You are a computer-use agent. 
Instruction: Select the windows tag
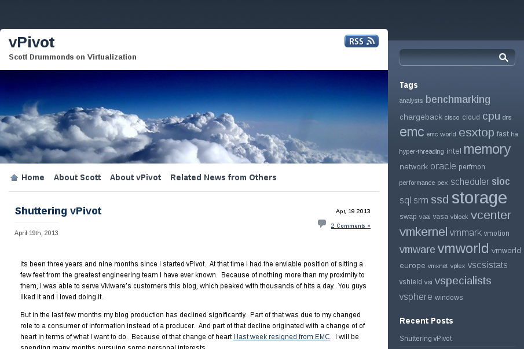[x=449, y=298]
